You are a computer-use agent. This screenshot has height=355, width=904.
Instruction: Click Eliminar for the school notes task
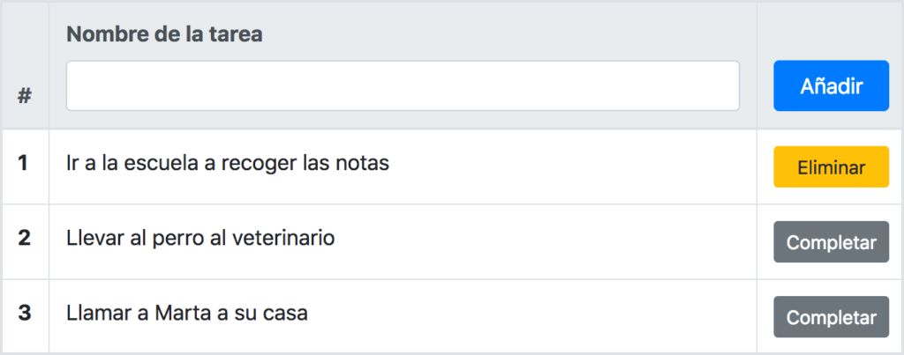(831, 166)
